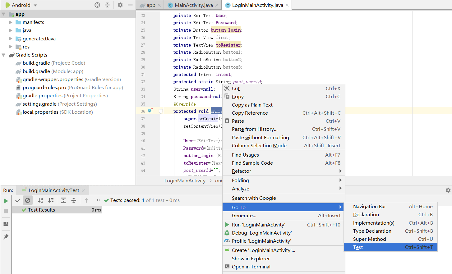Image resolution: width=452 pixels, height=274 pixels.
Task: Click the Run panel settings gear
Action: pos(448,190)
